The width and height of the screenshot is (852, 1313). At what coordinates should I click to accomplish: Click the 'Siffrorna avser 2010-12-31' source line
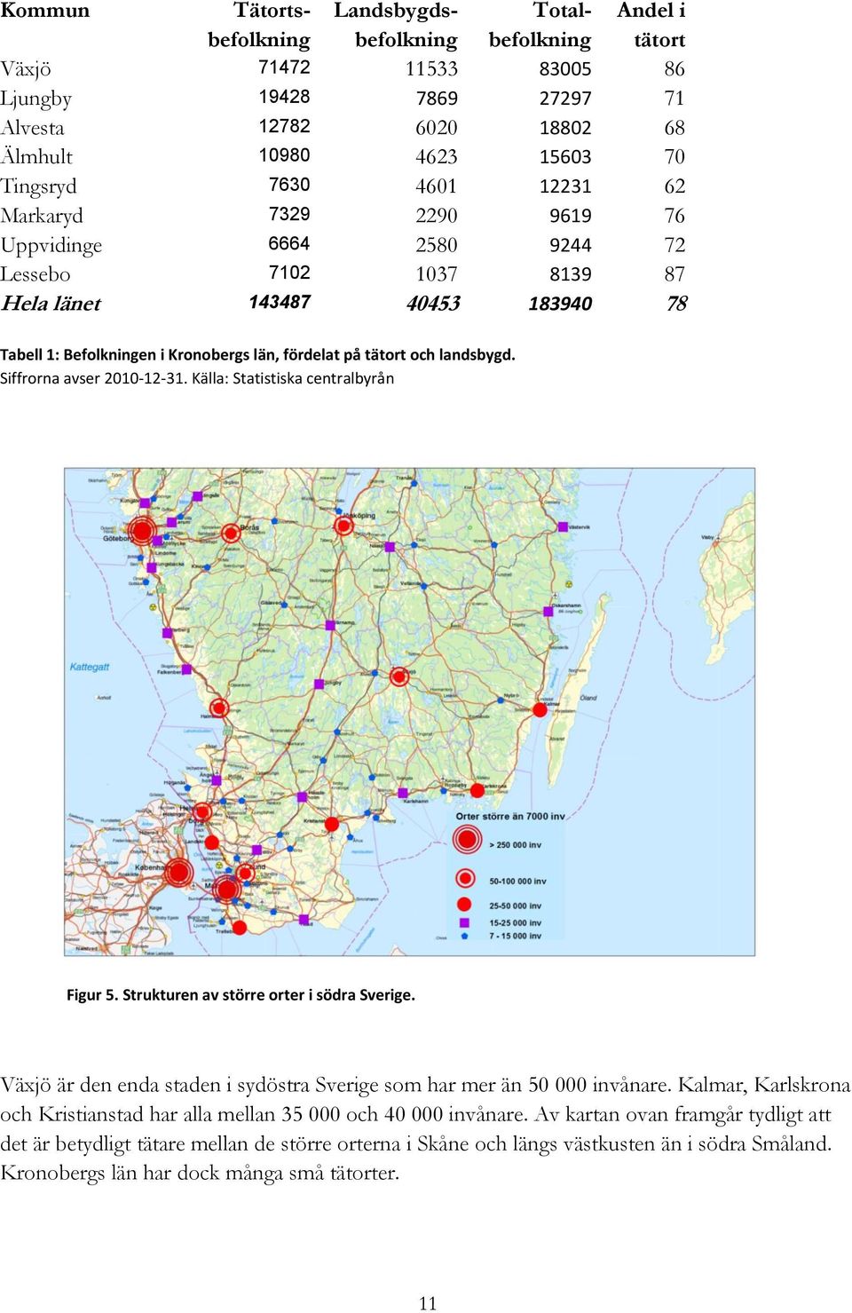(x=197, y=378)
